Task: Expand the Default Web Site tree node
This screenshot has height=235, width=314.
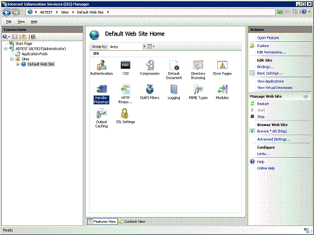Action: coord(18,64)
